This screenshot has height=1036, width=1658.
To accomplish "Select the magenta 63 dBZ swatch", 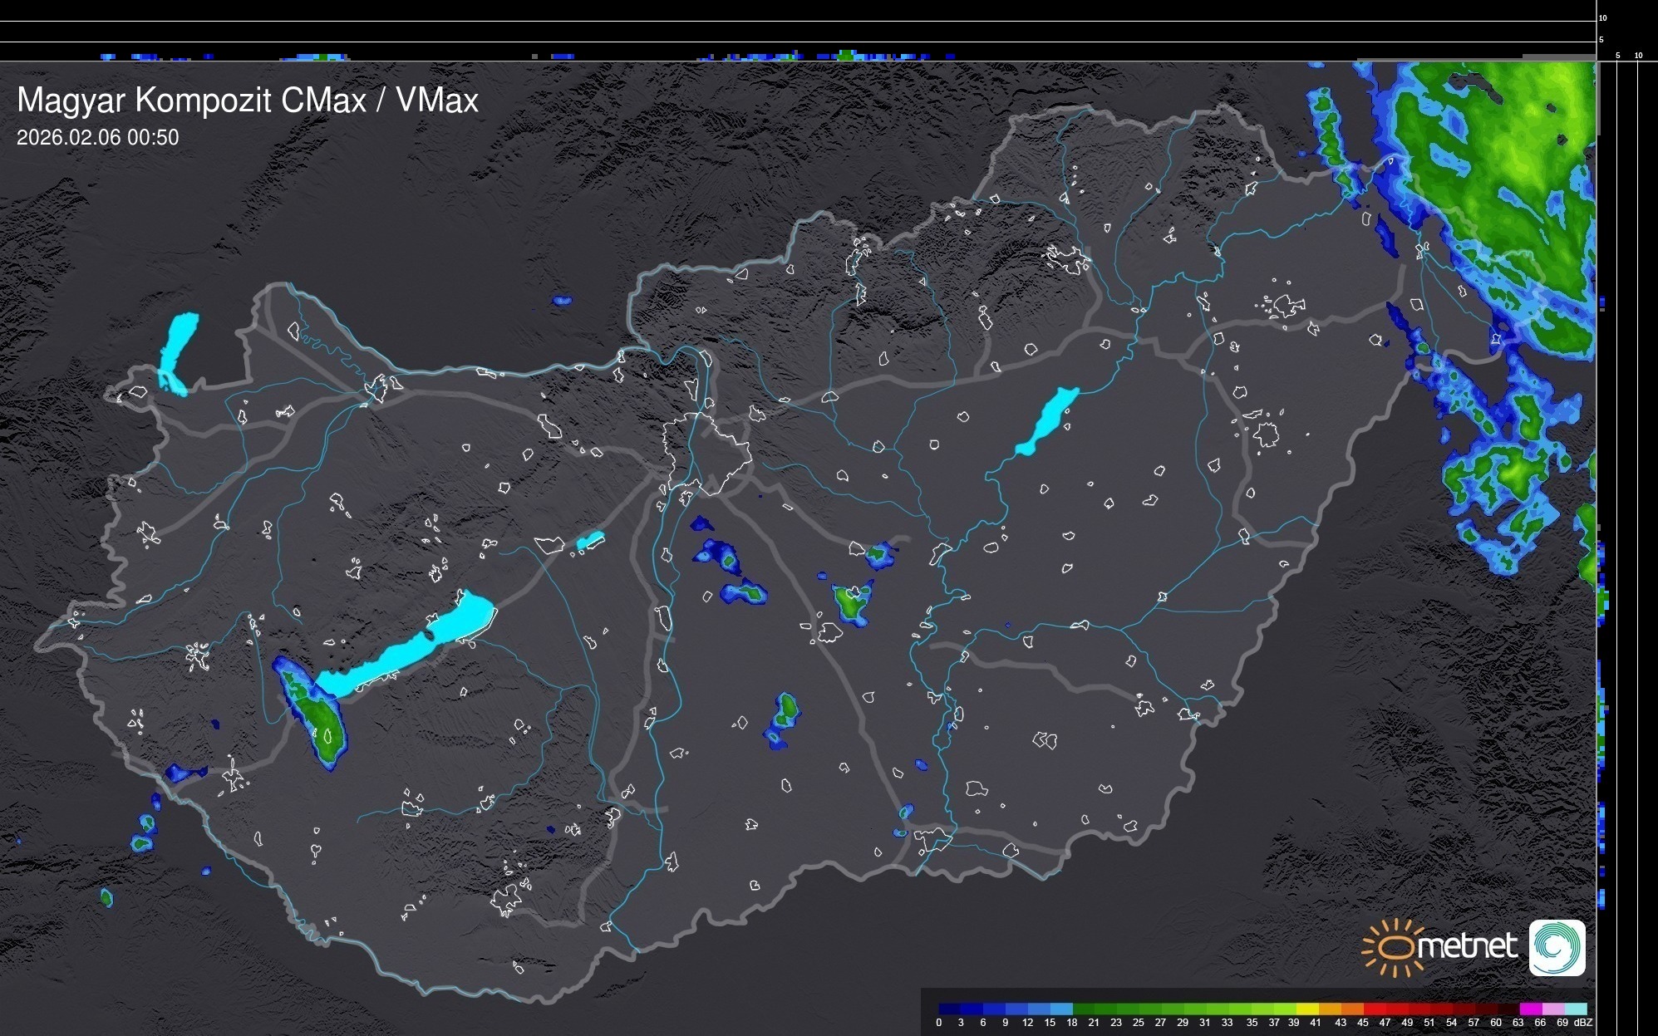I will click(x=1531, y=1009).
